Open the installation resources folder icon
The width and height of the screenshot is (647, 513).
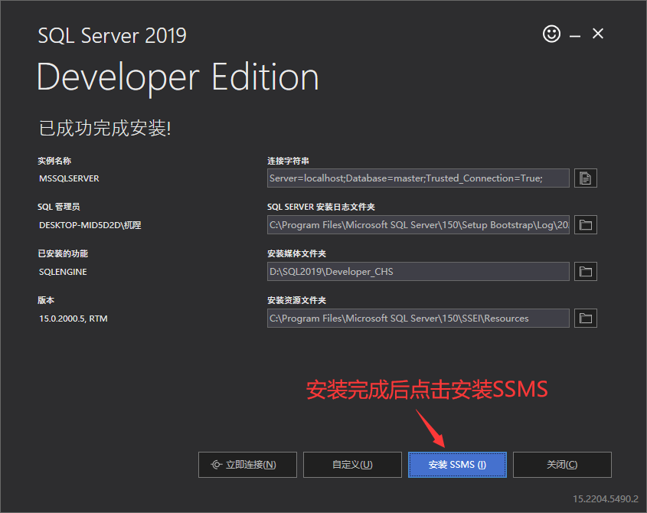(x=586, y=319)
